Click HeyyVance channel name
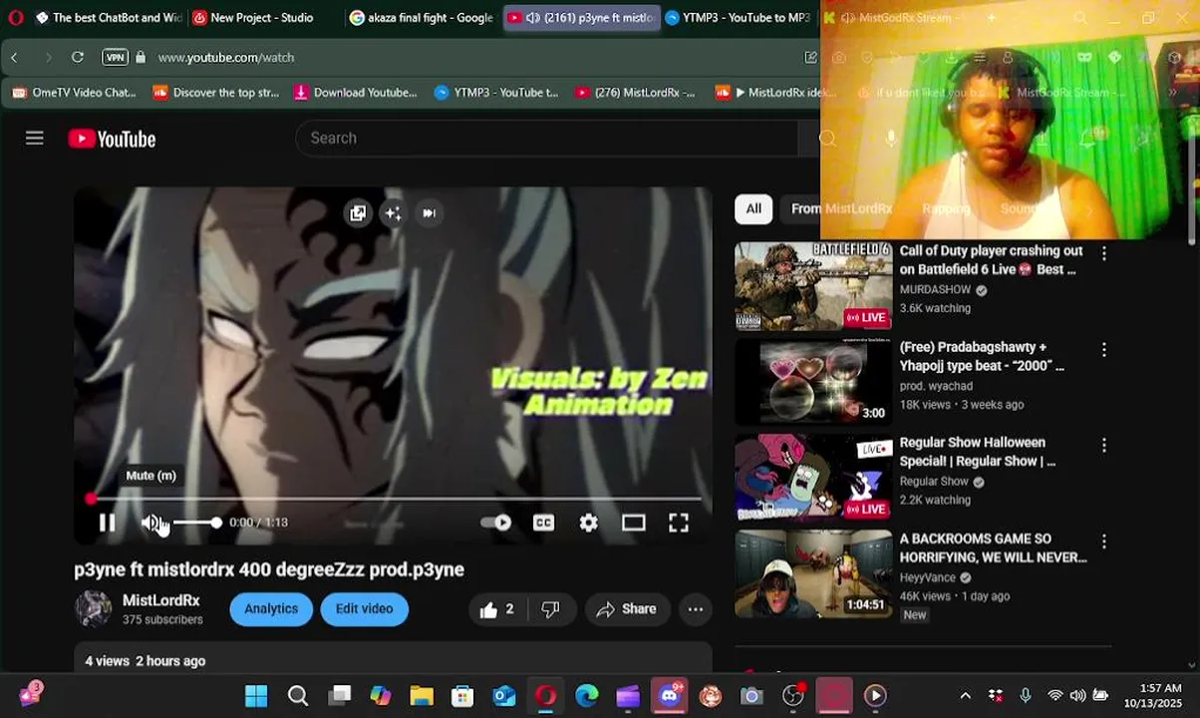Viewport: 1200px width, 718px height. tap(927, 577)
